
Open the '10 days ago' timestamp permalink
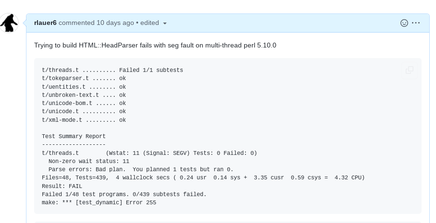coord(115,23)
